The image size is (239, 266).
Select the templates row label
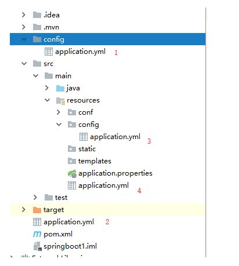[x=95, y=161]
